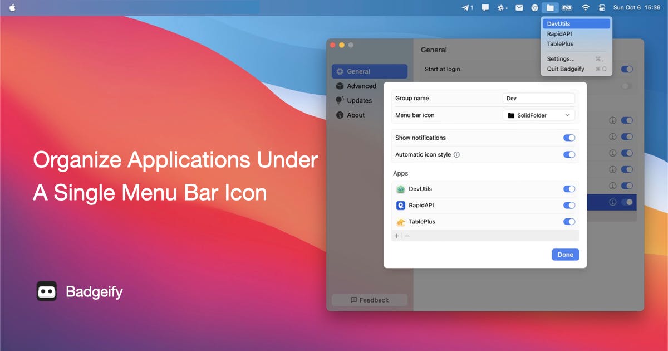
Task: Click the "Apps" section heading
Action: pyautogui.click(x=401, y=173)
